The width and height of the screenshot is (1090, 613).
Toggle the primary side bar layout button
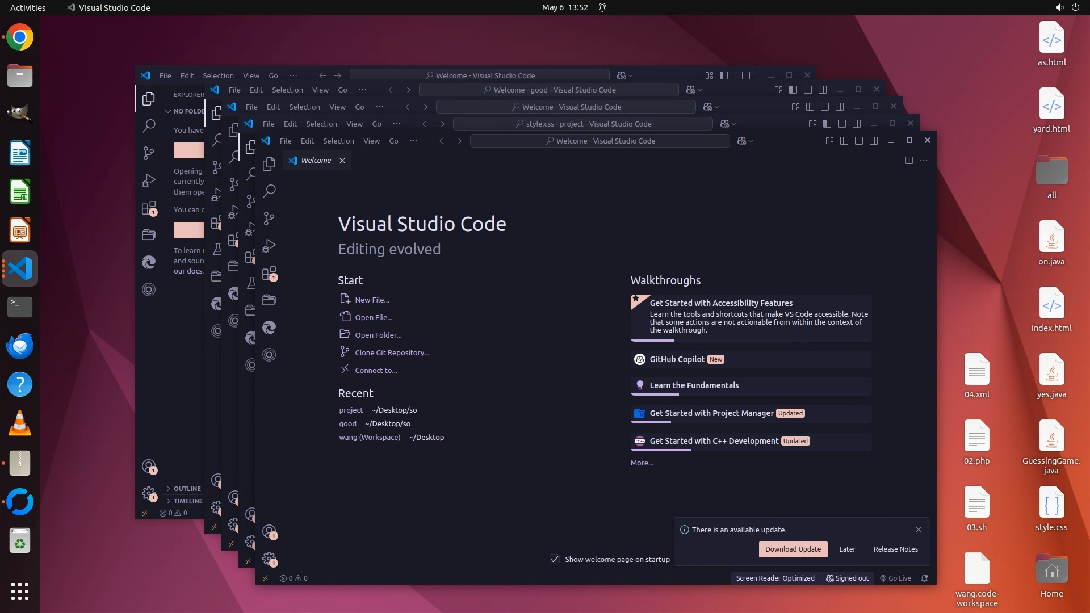coord(844,141)
